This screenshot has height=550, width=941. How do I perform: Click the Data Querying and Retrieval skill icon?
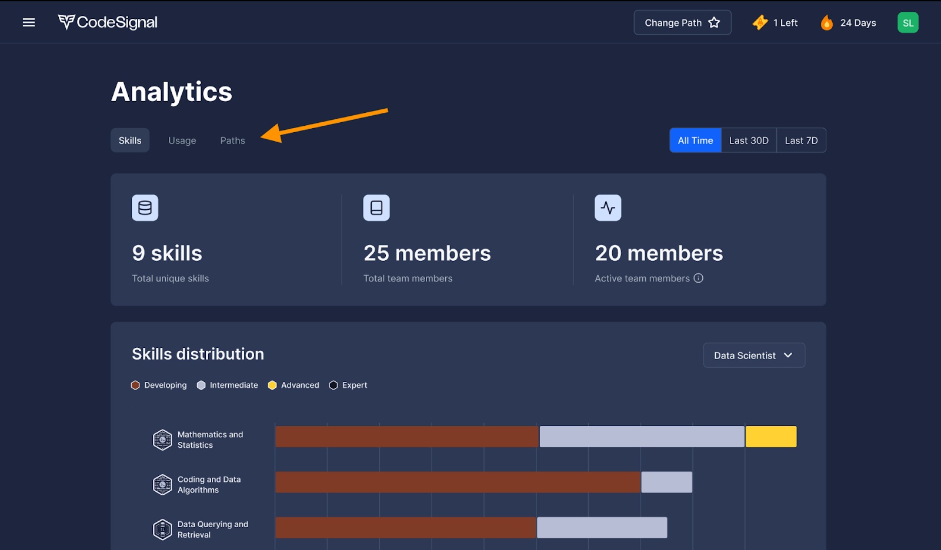[x=162, y=529]
